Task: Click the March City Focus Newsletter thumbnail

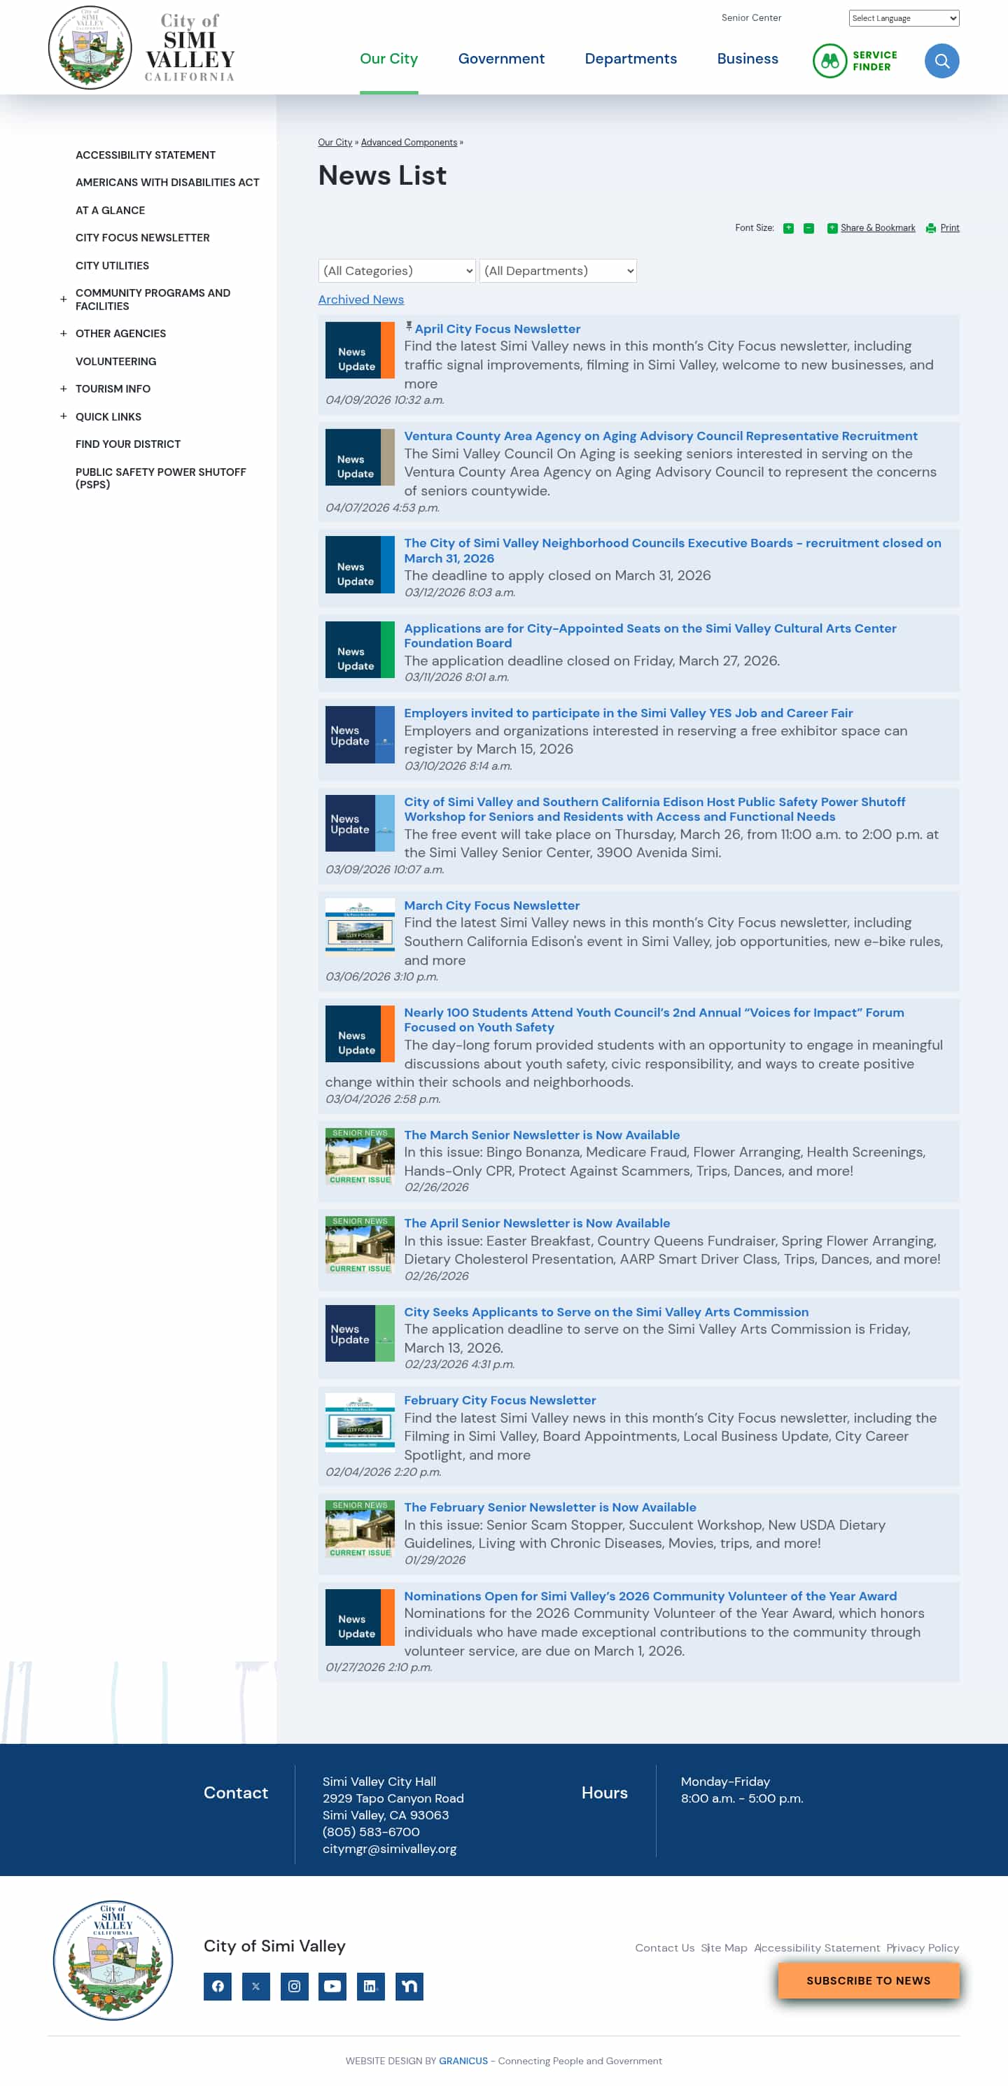Action: pos(360,926)
